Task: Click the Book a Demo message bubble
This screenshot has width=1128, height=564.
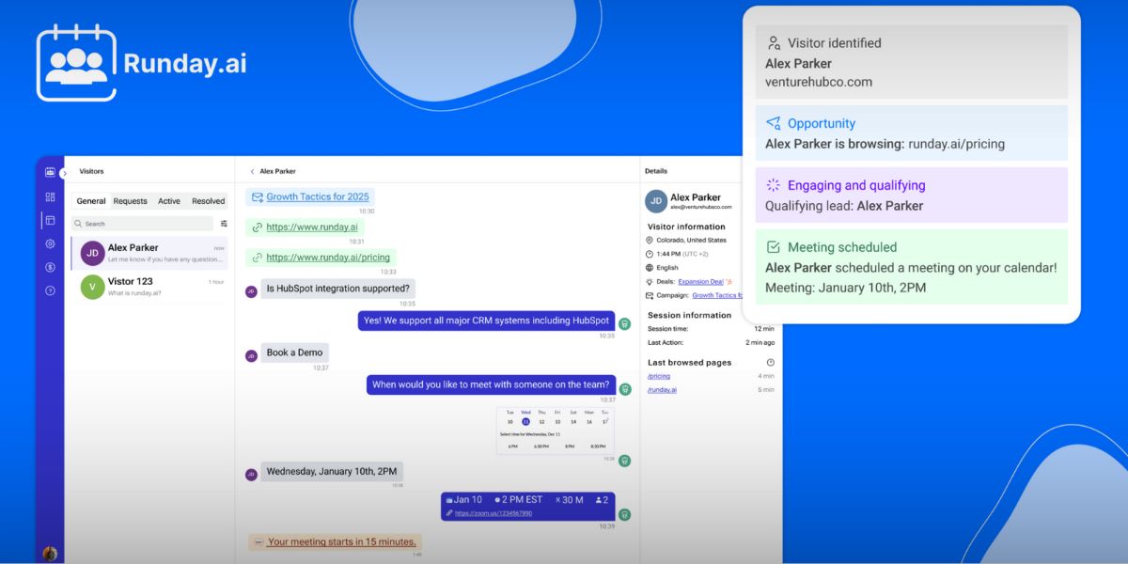Action: point(295,352)
